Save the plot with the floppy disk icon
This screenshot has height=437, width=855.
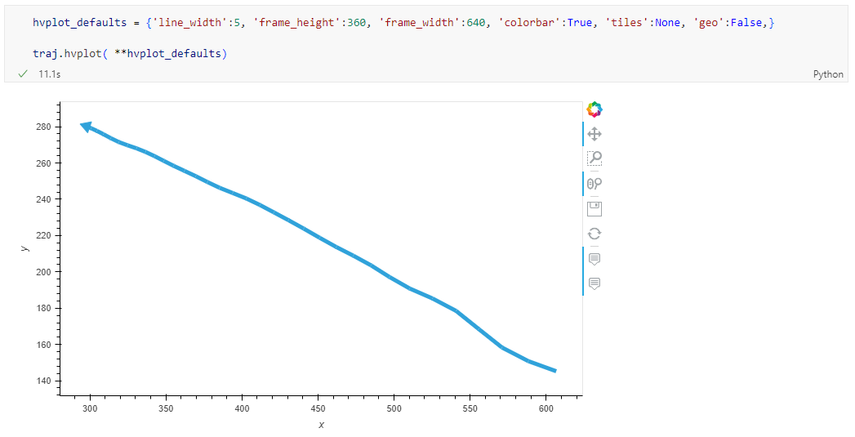point(594,208)
